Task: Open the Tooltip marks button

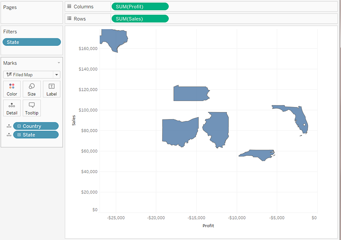Action: click(x=32, y=108)
